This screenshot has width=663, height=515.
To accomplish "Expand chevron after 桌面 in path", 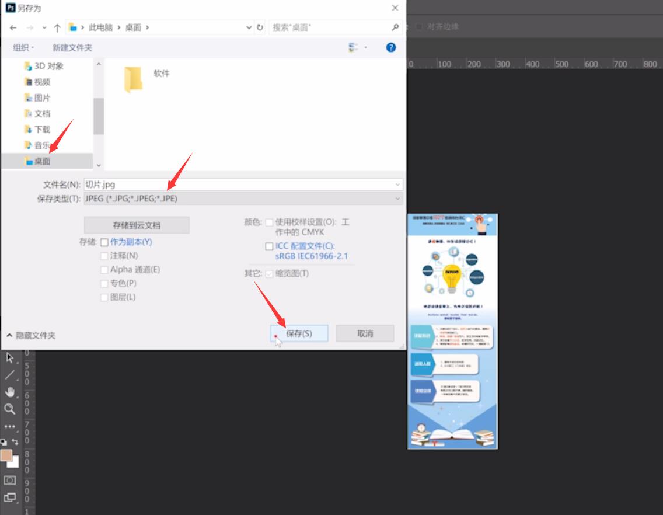I will 148,27.
